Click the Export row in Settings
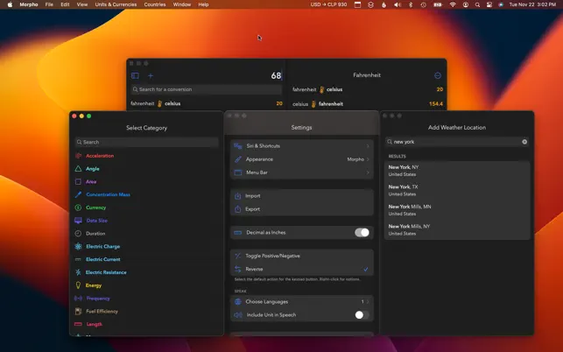 (x=301, y=209)
